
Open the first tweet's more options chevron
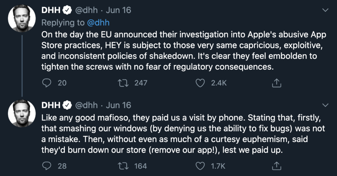point(325,10)
